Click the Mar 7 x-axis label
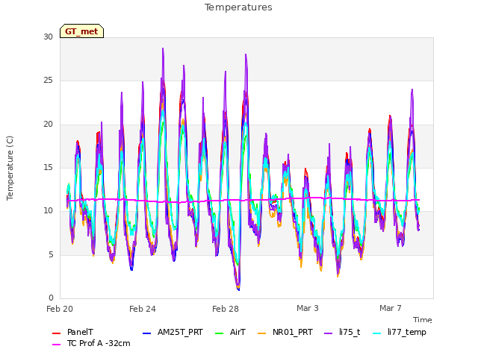 click(391, 308)
